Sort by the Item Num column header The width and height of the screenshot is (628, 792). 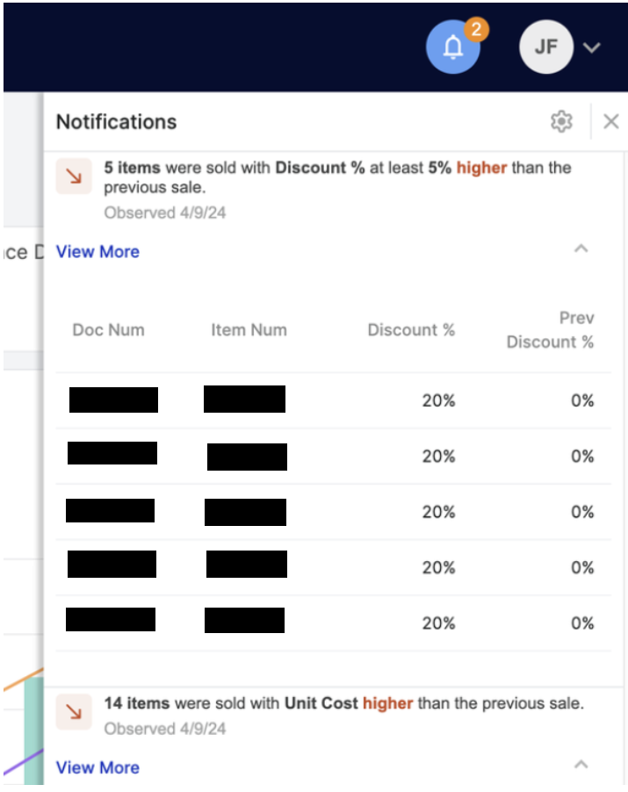pyautogui.click(x=249, y=330)
